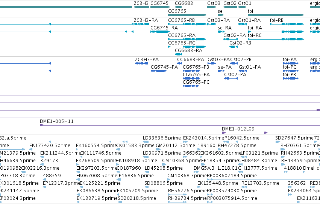The image size is (320, 204).
Task: Click the CG6765-PB protein label
Action: coord(196,67)
